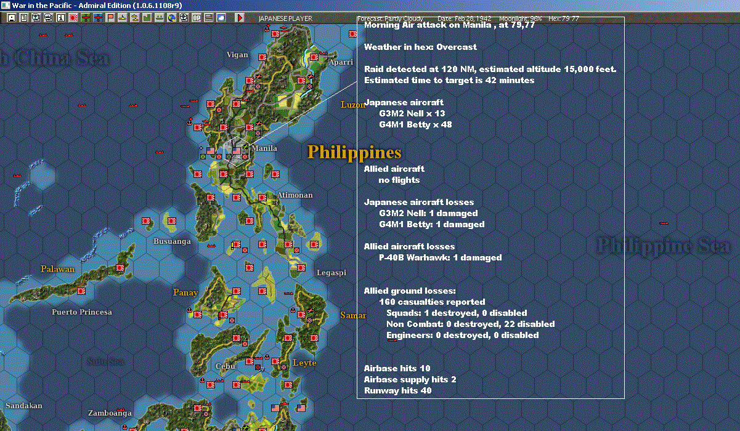Click the lone ship marker in Philippine Sea
Image resolution: width=740 pixels, height=431 pixels.
(x=664, y=223)
